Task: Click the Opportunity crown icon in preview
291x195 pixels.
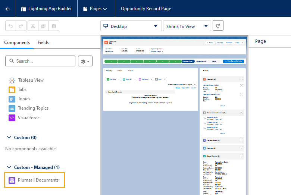Action: pos(106,43)
